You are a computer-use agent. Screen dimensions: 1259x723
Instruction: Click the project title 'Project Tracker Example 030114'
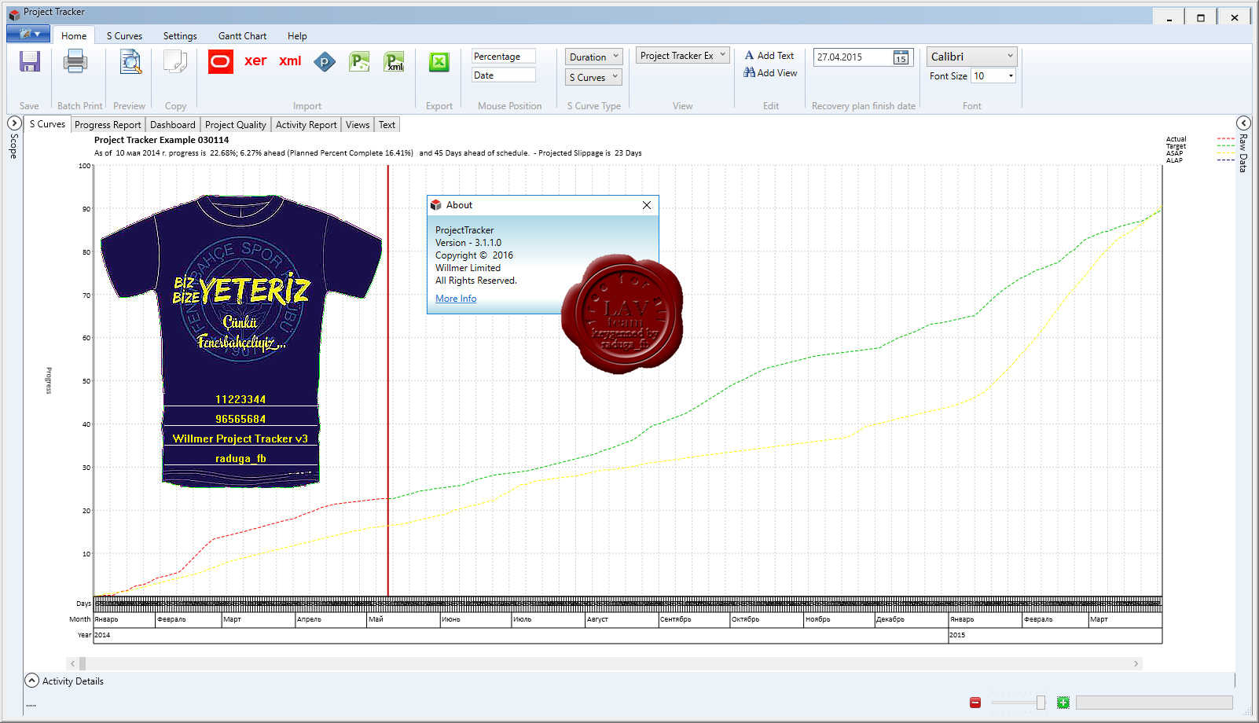[162, 140]
